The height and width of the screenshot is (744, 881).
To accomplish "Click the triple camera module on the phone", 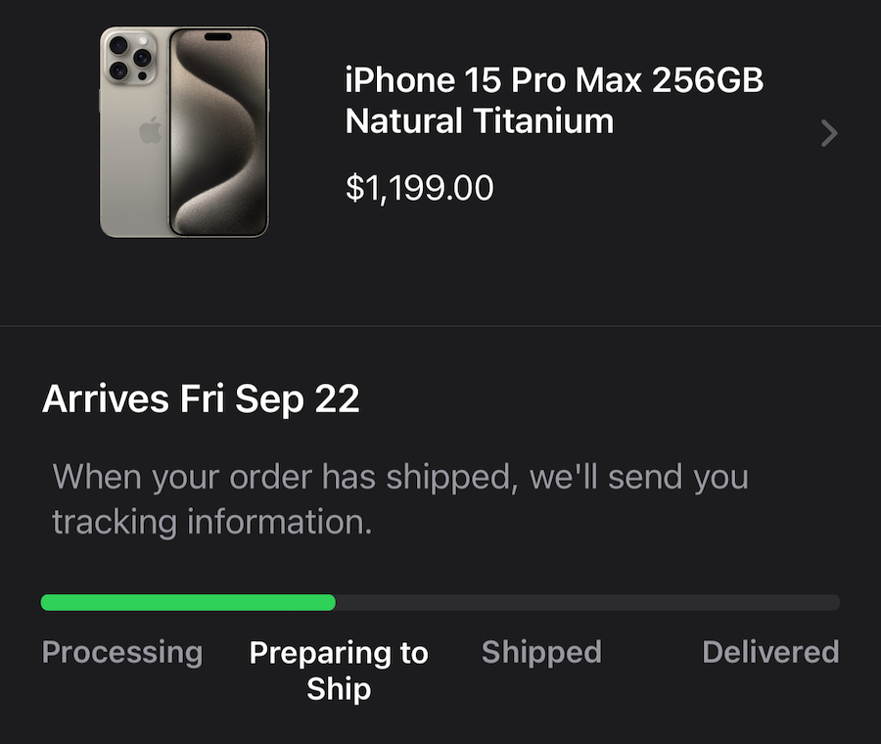I will 130,59.
